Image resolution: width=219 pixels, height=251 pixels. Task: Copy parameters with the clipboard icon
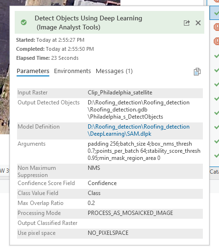click(197, 72)
